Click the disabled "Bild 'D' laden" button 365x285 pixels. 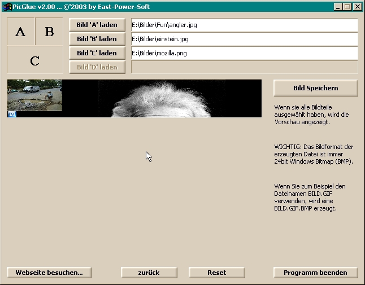pyautogui.click(x=97, y=67)
